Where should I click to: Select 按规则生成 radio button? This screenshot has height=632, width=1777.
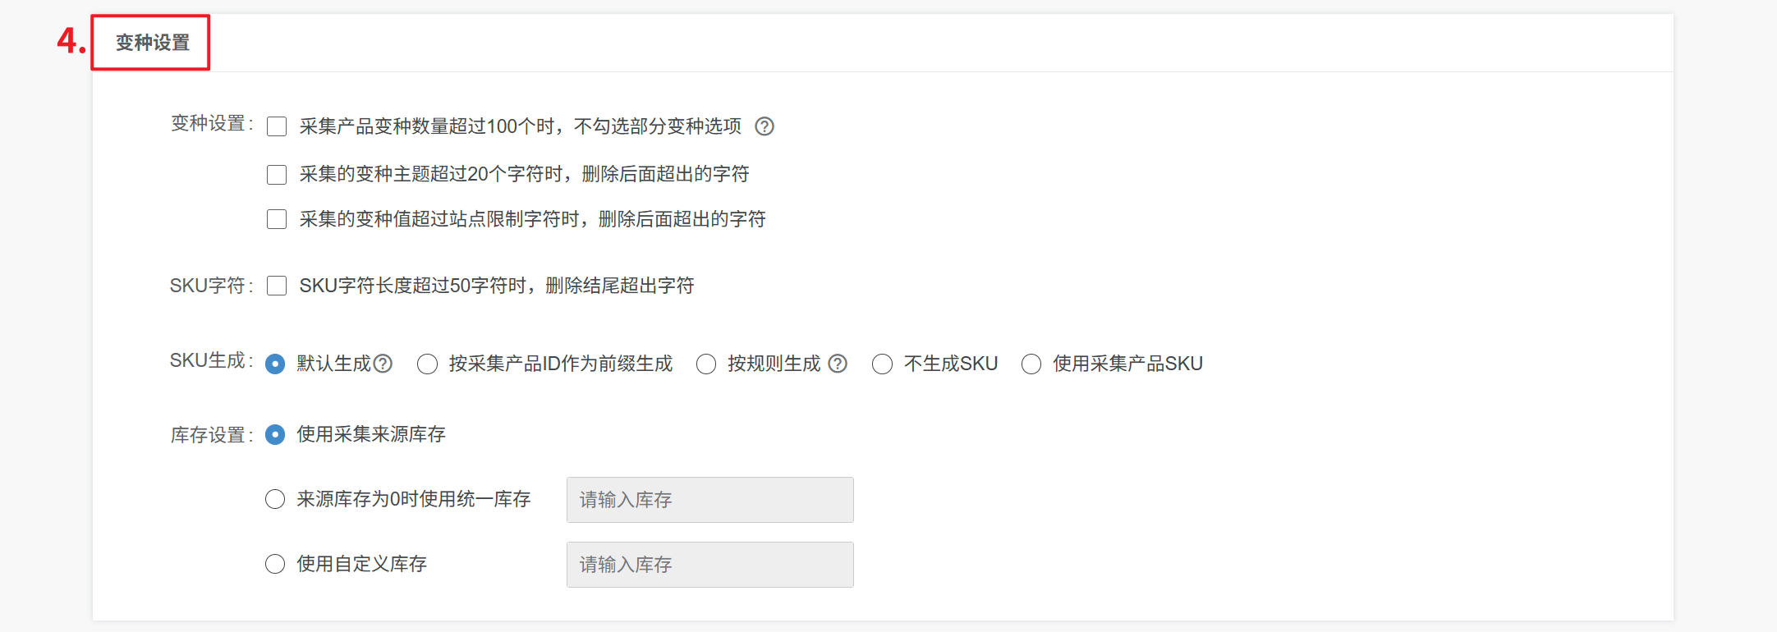pyautogui.click(x=706, y=364)
